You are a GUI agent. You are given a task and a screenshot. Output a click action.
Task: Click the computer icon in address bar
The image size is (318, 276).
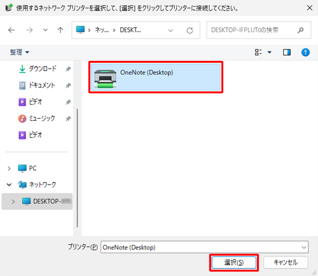tap(80, 30)
